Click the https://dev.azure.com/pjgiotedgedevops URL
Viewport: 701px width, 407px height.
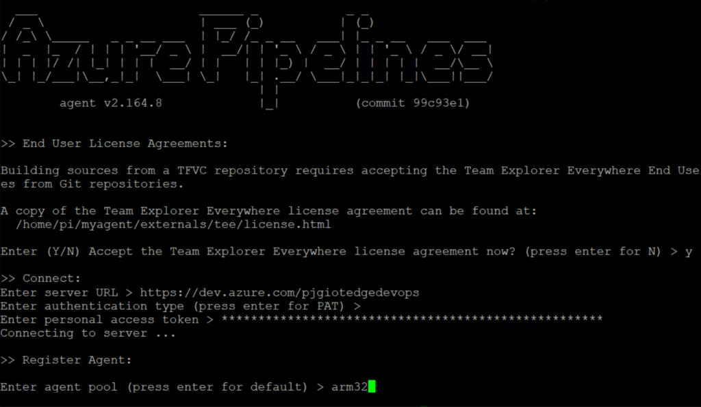[279, 293]
